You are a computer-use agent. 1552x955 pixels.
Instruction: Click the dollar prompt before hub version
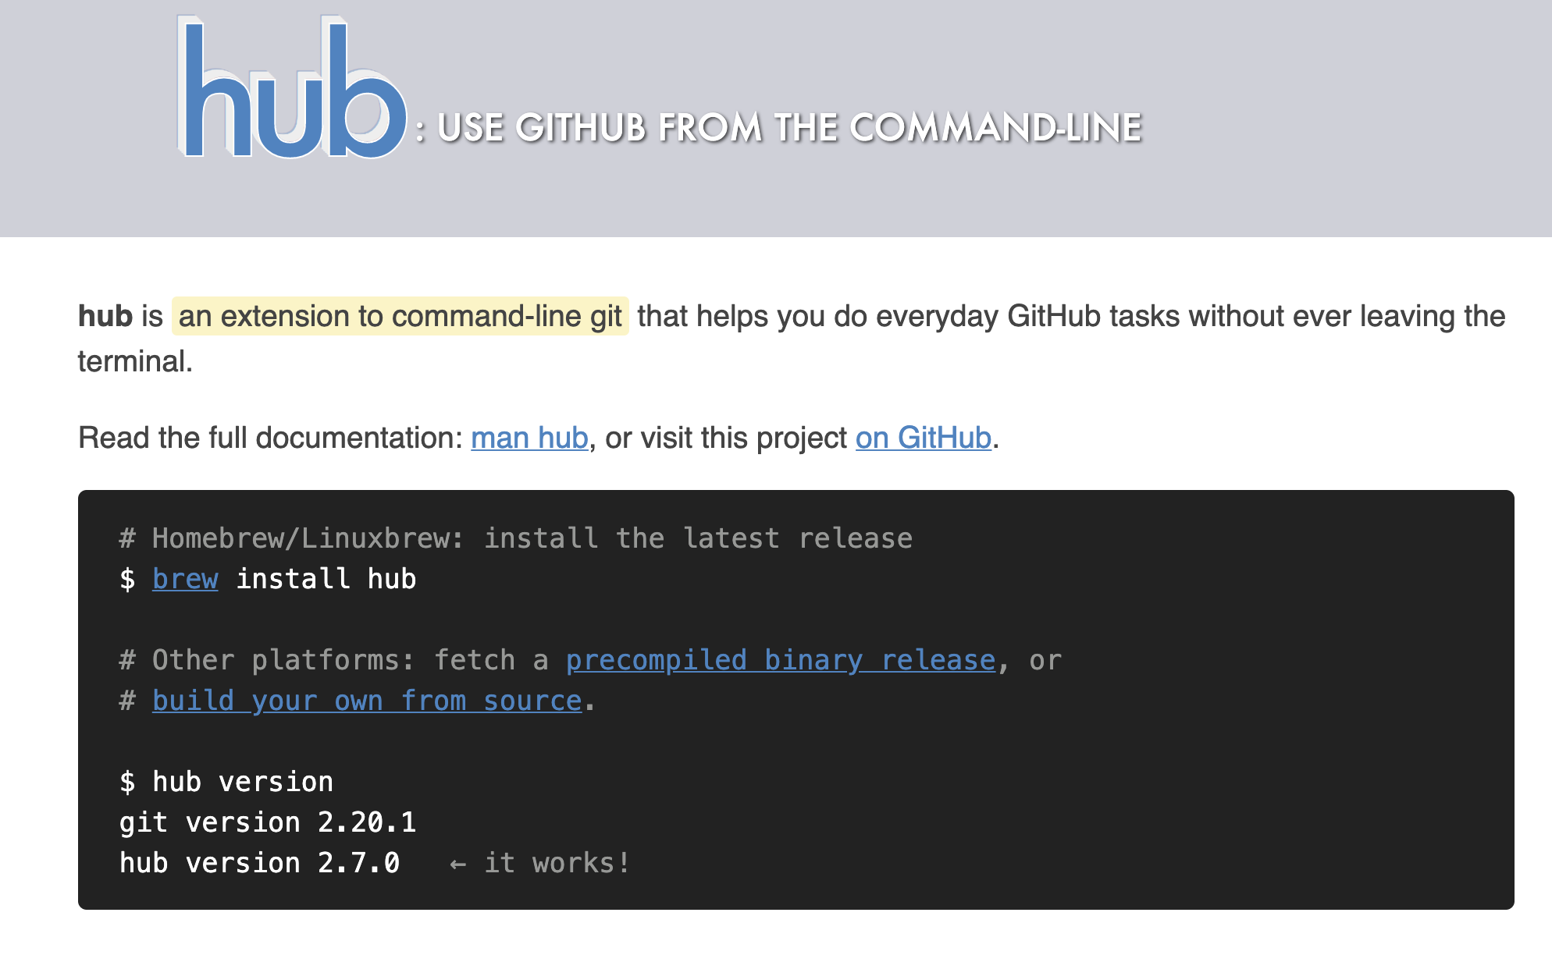coord(127,782)
